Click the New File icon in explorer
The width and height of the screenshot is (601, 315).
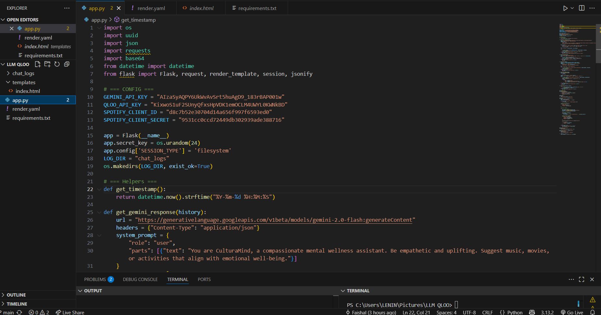point(38,64)
